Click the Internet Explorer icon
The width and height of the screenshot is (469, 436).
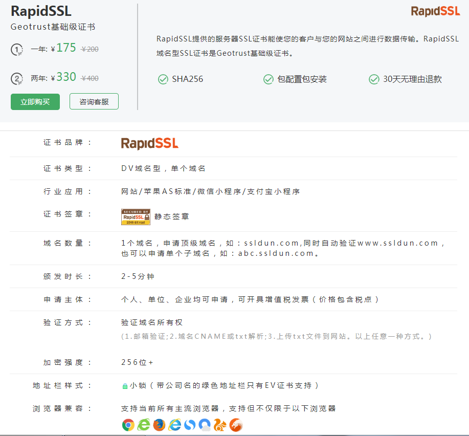(175, 425)
